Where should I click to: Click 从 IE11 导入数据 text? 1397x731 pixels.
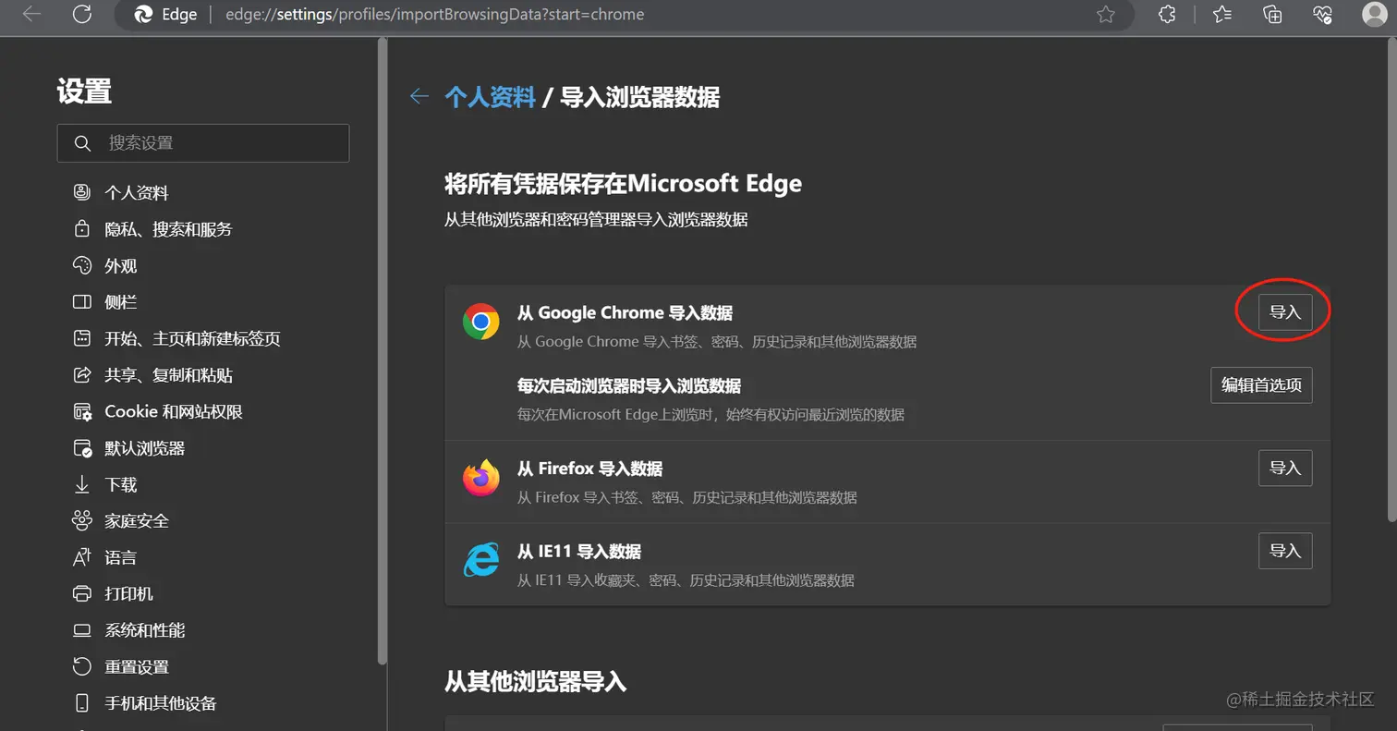click(578, 552)
